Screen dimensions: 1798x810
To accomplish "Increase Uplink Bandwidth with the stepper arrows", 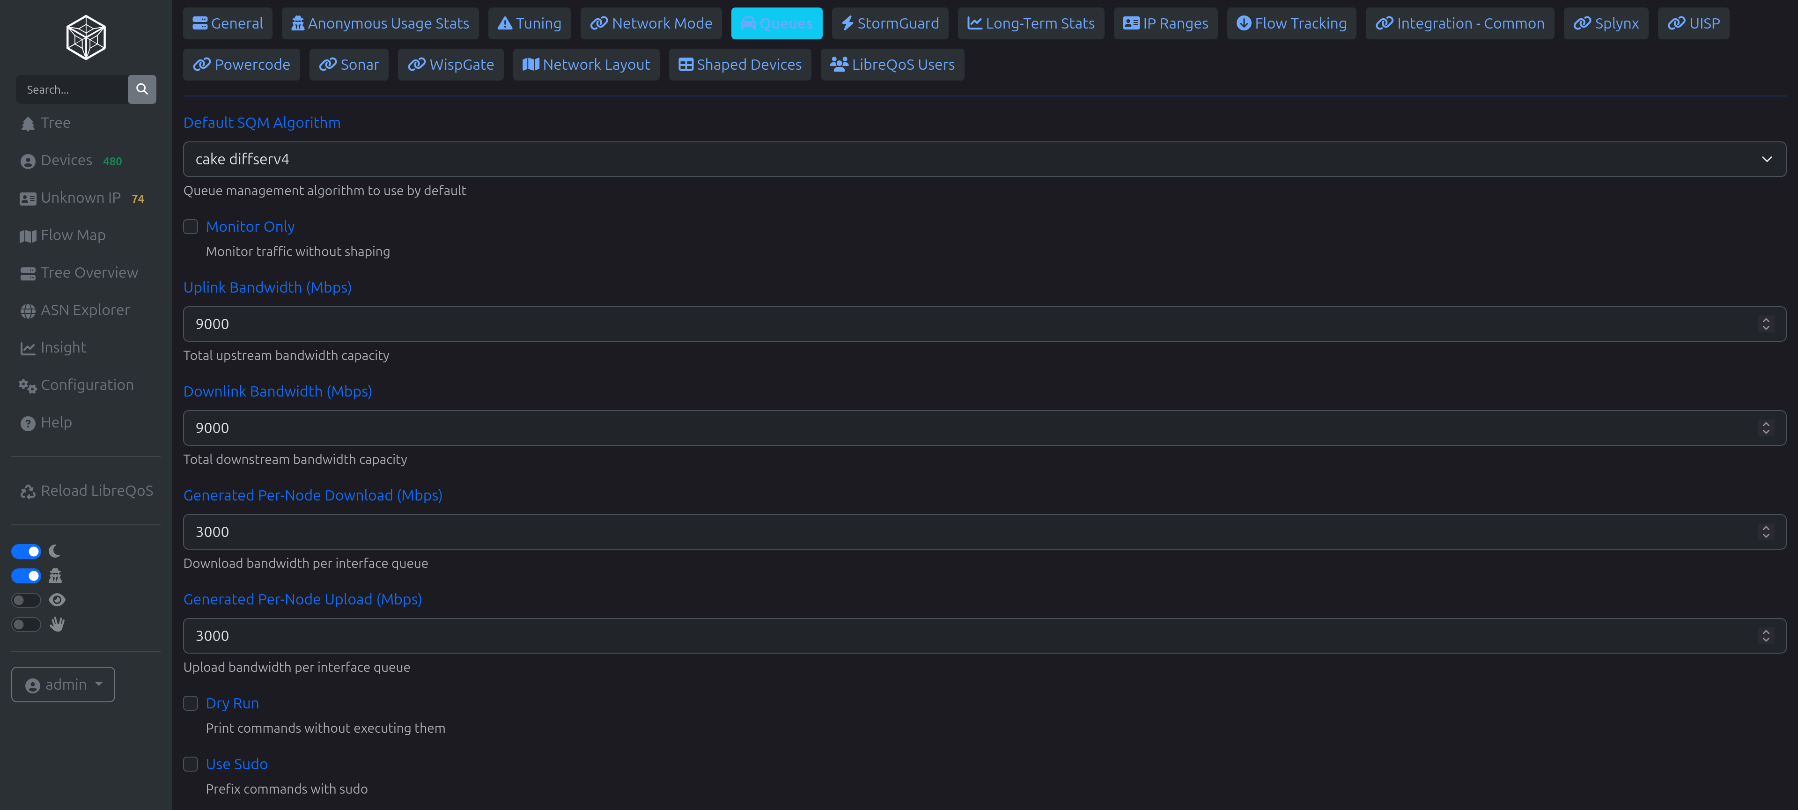I will 1767,319.
